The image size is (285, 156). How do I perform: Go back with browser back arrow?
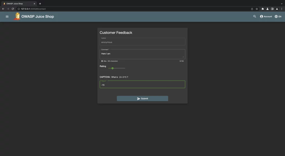pyautogui.click(x=3, y=9)
